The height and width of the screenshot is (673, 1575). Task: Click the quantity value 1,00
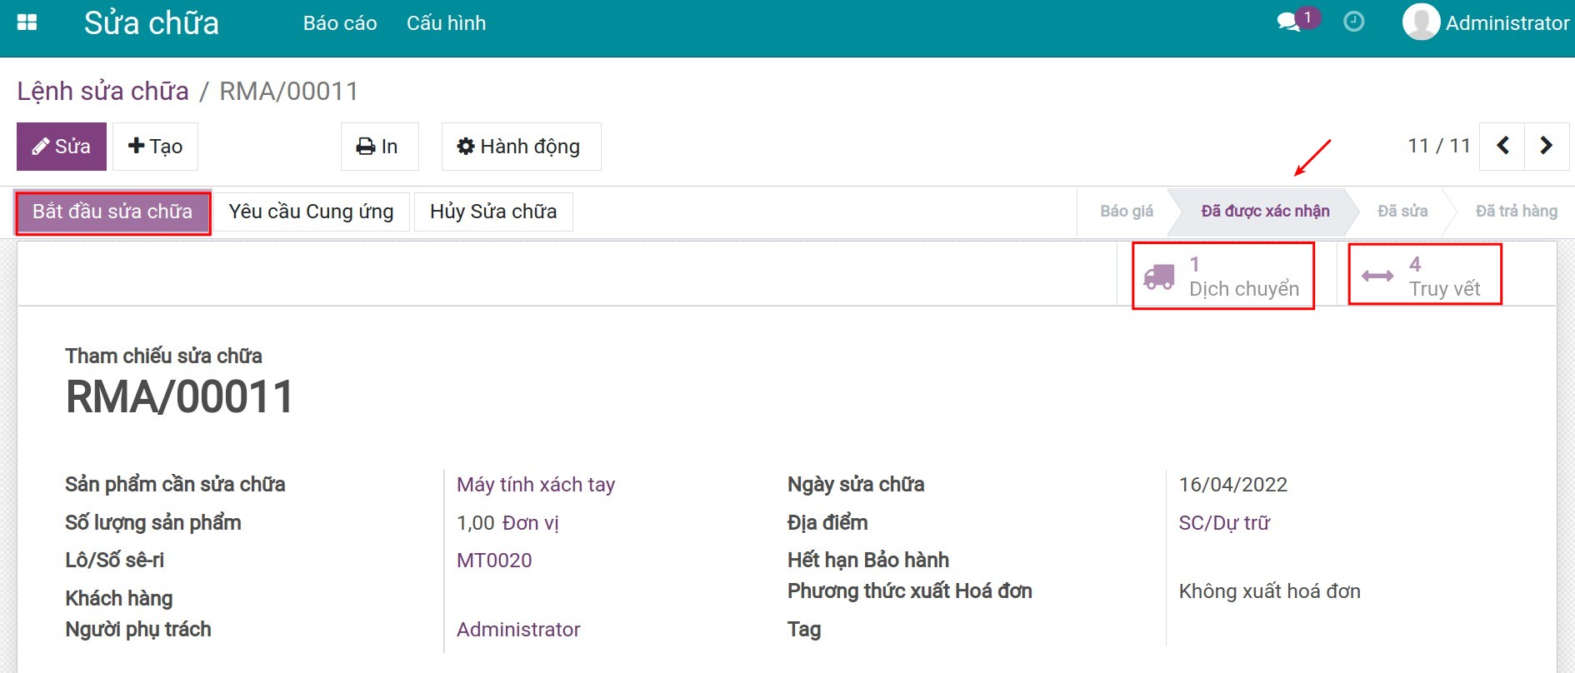click(x=476, y=523)
